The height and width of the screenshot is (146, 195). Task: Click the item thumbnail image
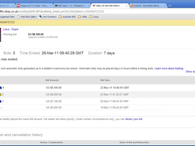click(0, 35)
